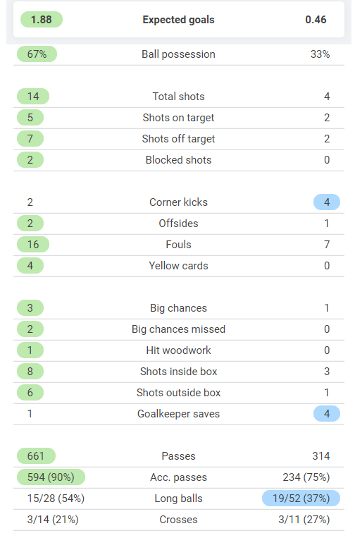Click the green 14 total shots badge

pos(33,97)
